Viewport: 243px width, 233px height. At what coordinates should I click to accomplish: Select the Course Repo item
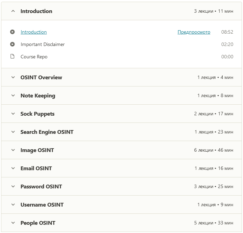tap(34, 57)
